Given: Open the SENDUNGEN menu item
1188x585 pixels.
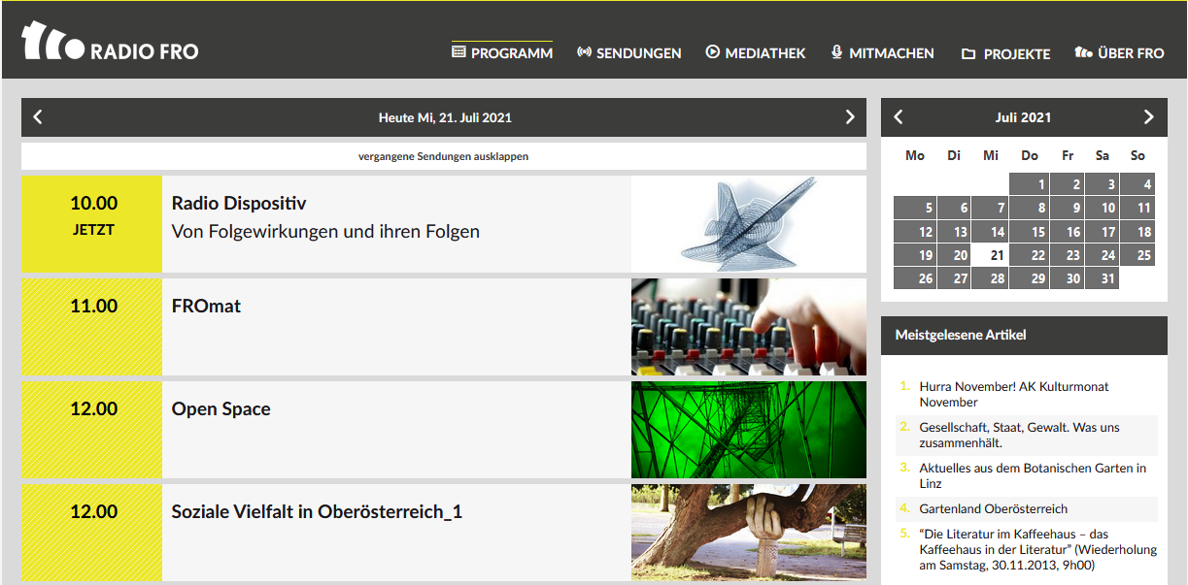Looking at the screenshot, I should point(628,53).
